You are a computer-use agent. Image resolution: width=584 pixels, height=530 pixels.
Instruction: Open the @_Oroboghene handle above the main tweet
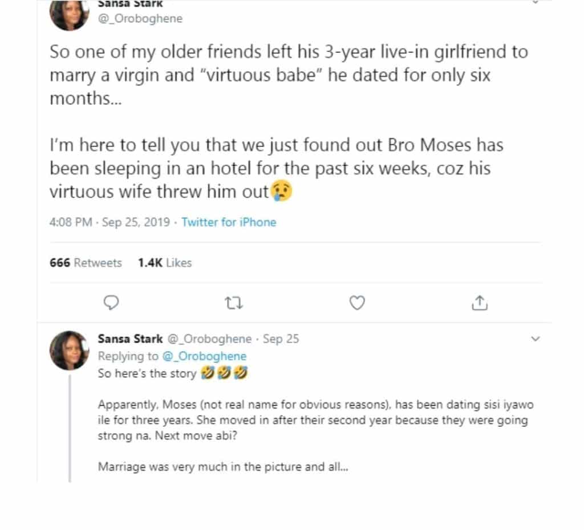[140, 19]
